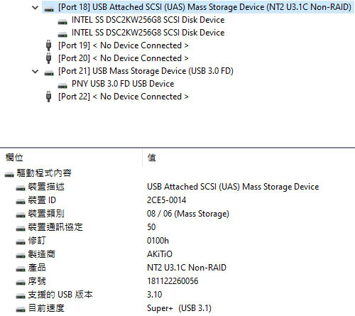Screen dimensions: 355x316
Task: Select the 產品 NT2 U3.1C Non-RAID row
Action: [x=177, y=268]
